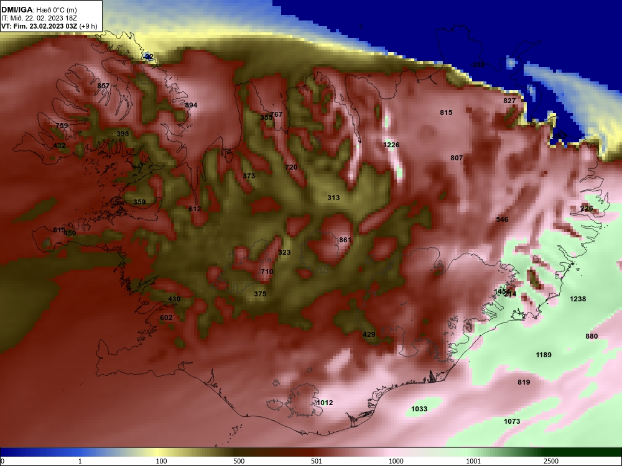Select the 819 value offshore
Viewport: 622px width, 466px height.
[524, 382]
